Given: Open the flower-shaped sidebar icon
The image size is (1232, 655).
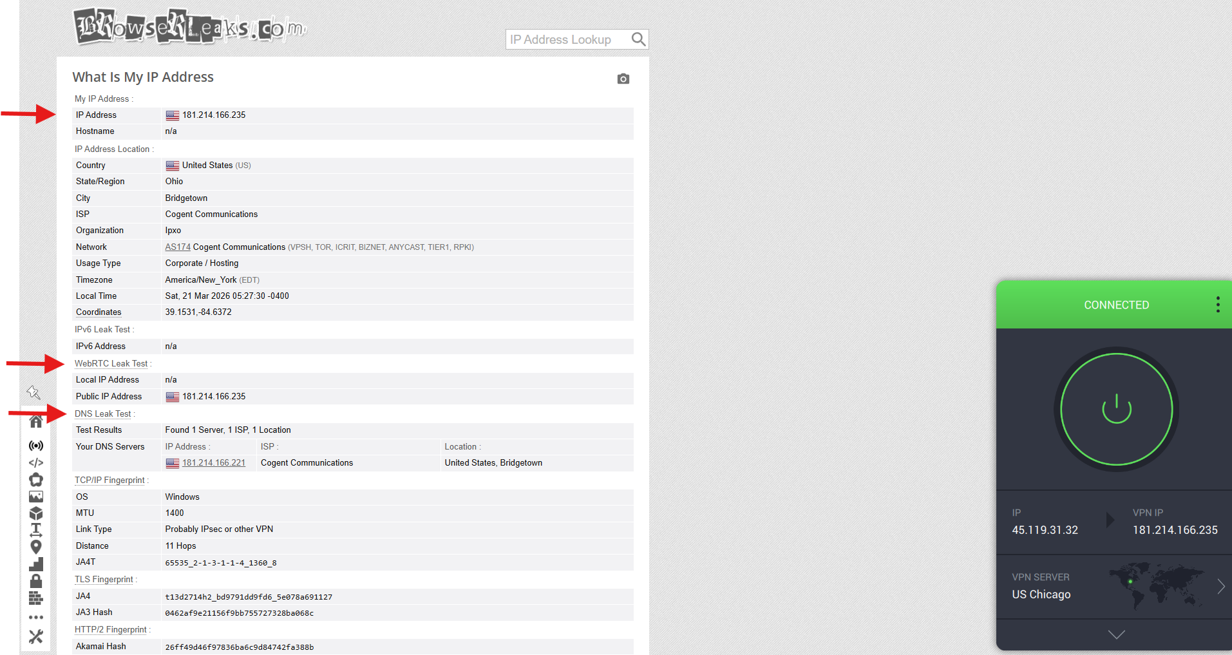Looking at the screenshot, I should (36, 480).
